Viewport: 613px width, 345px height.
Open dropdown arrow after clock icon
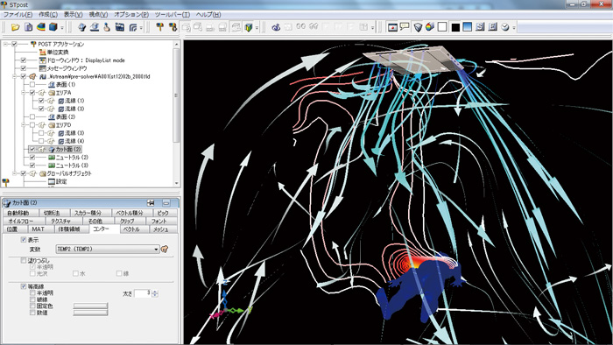coord(514,27)
